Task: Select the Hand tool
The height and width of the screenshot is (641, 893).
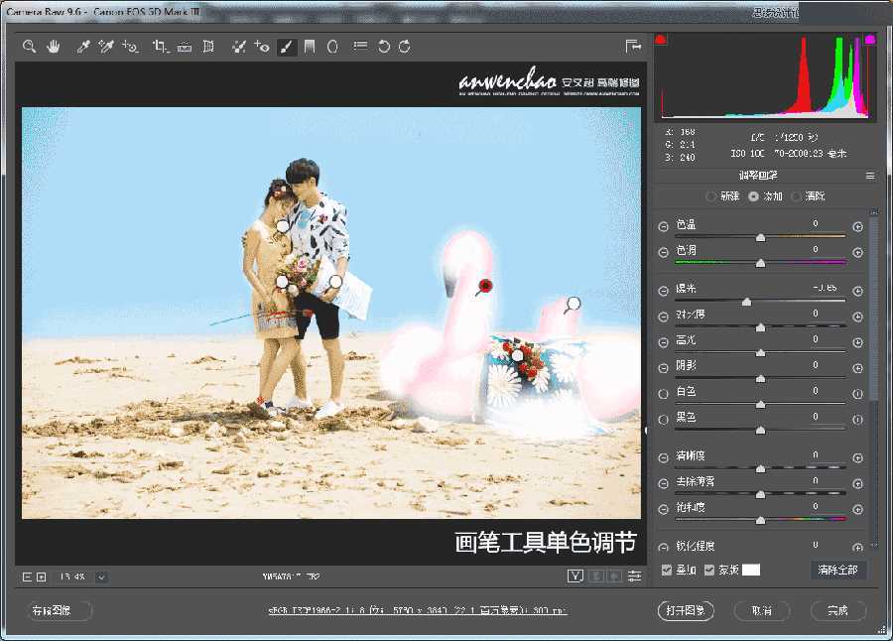Action: (x=53, y=46)
